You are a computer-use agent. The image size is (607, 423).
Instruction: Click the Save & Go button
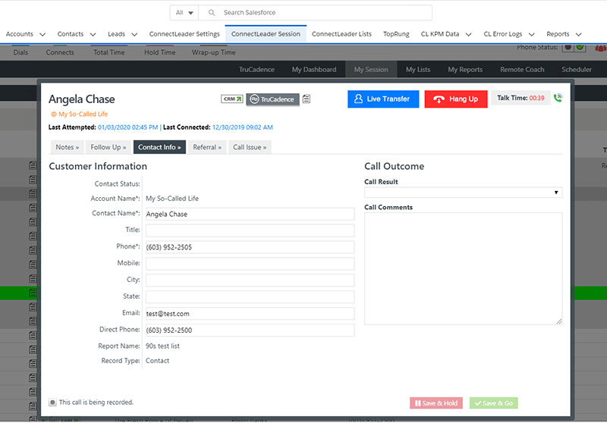point(494,403)
